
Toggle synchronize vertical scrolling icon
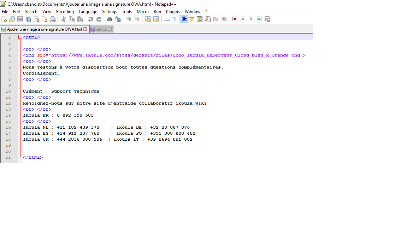coord(148,19)
